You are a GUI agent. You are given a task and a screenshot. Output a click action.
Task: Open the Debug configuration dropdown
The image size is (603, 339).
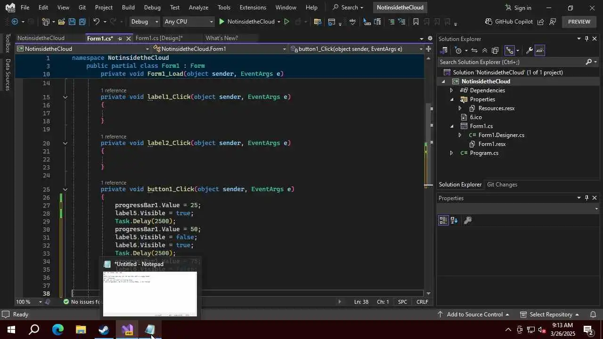click(144, 22)
